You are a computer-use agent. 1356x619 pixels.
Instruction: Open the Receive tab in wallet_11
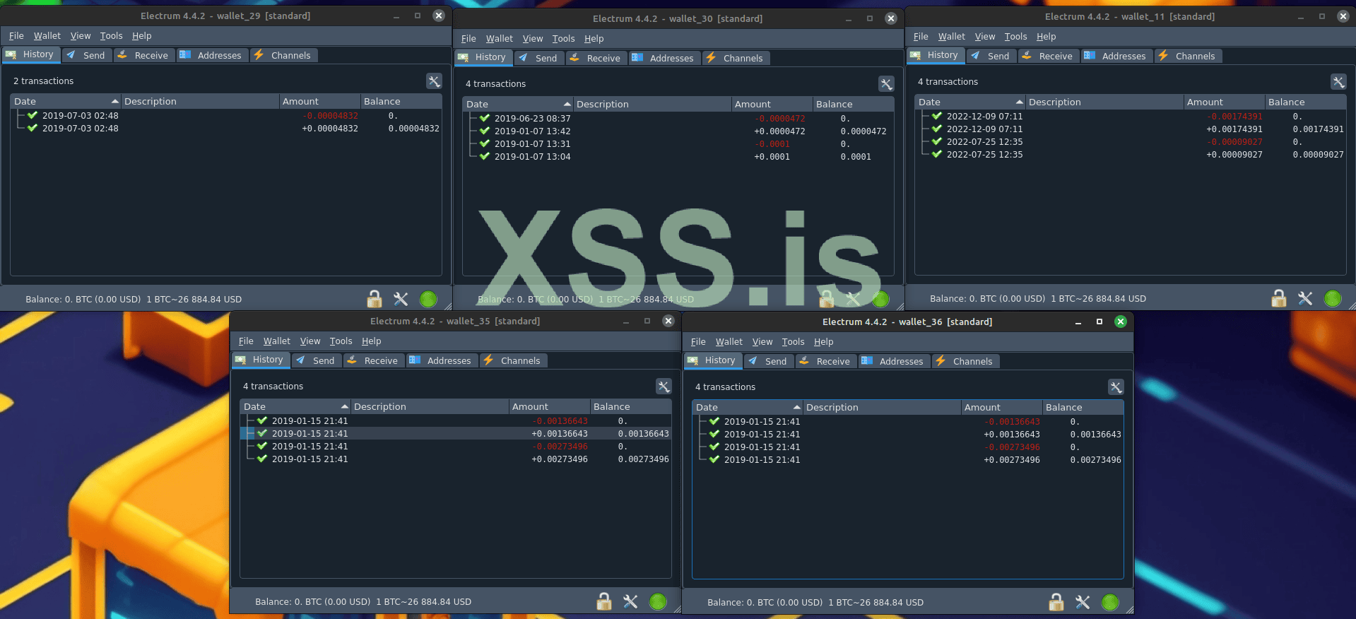(1048, 56)
